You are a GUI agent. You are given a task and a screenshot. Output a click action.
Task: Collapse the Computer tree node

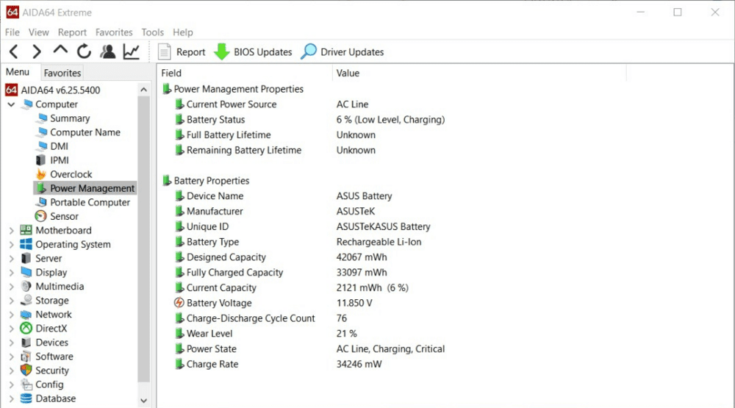click(x=11, y=104)
